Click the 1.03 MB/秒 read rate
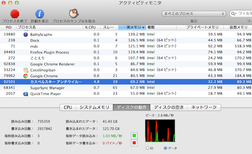 pyautogui.click(x=112, y=136)
